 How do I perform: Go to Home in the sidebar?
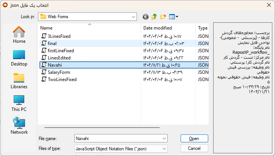pos(19,35)
